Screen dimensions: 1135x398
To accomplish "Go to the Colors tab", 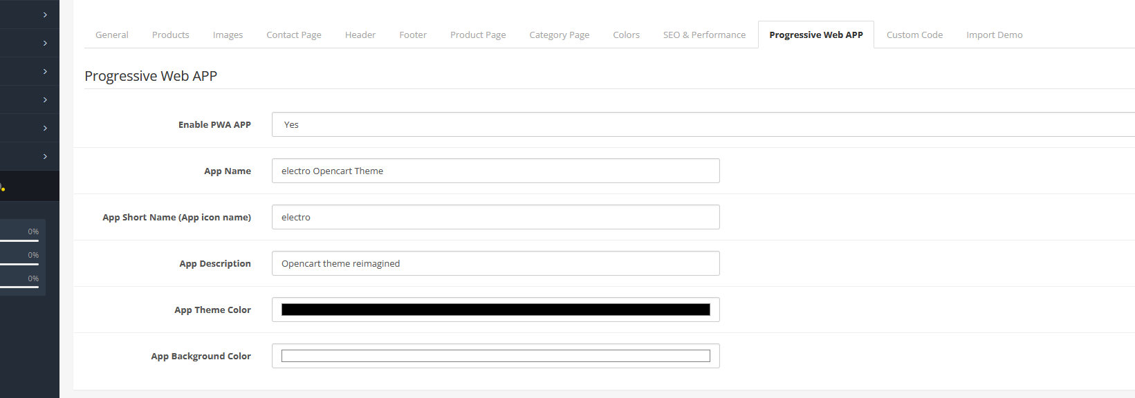I will (627, 35).
